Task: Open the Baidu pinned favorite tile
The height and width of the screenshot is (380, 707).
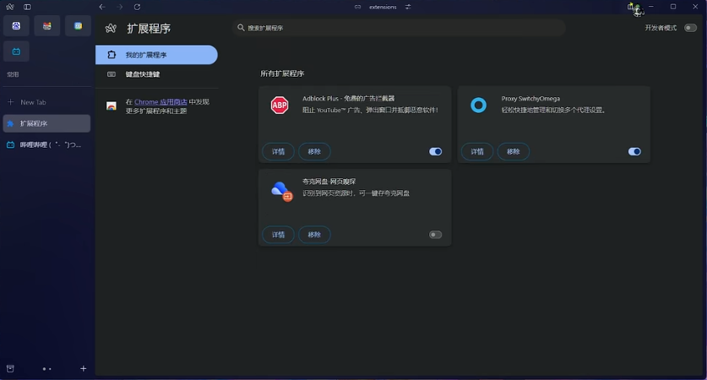Action: pyautogui.click(x=16, y=26)
